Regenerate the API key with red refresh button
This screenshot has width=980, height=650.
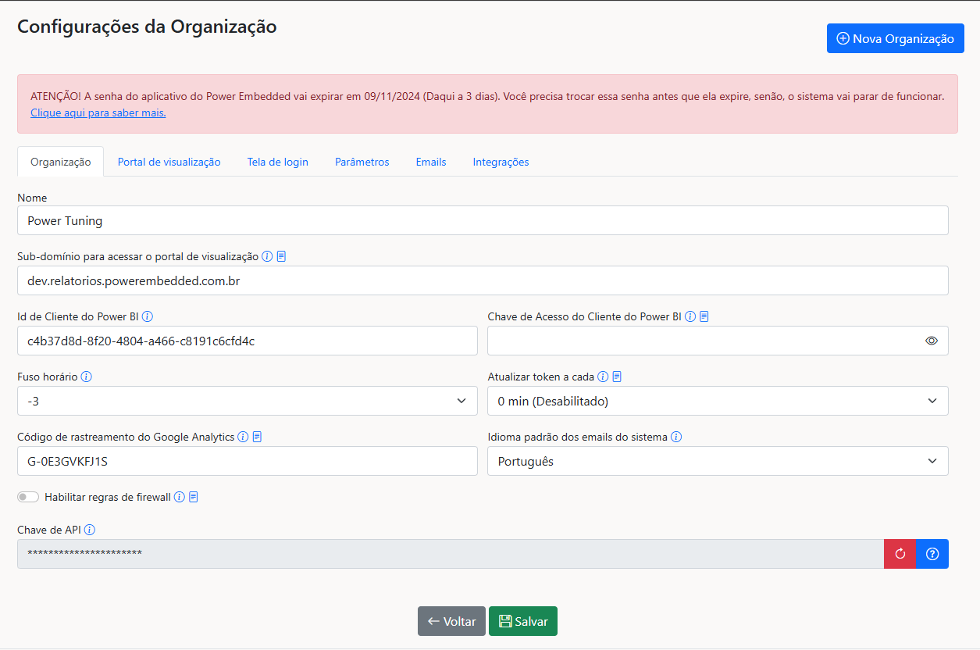tap(900, 554)
